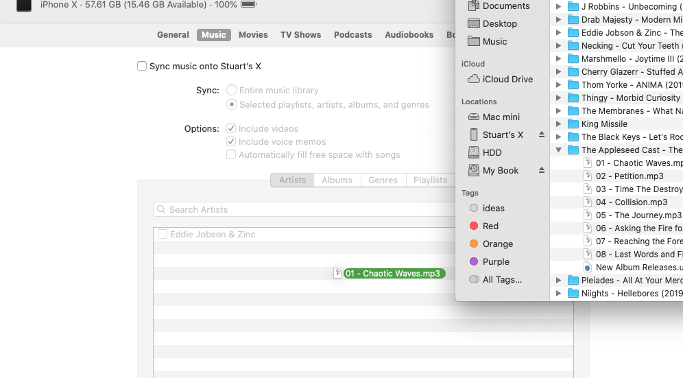The width and height of the screenshot is (683, 378).
Task: Check the Eddie Jobson & Zinc artist
Action: click(x=163, y=234)
